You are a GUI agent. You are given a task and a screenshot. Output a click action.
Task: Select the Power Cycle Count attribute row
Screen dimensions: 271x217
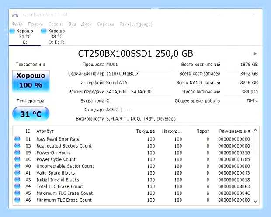pyautogui.click(x=132, y=159)
